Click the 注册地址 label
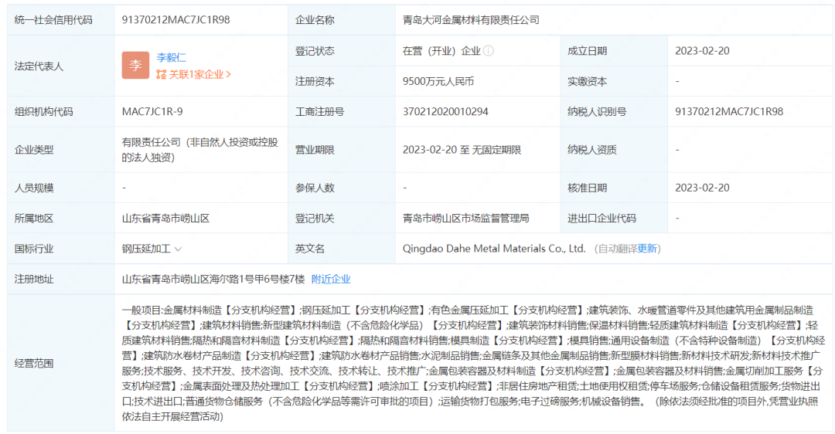The image size is (835, 434). click(34, 280)
